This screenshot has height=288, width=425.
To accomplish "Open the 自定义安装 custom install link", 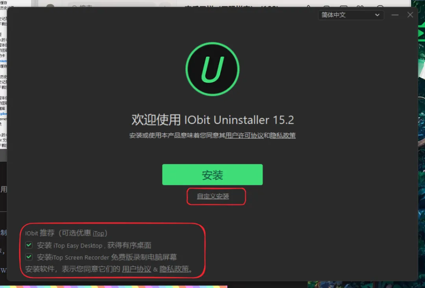I will 213,196.
